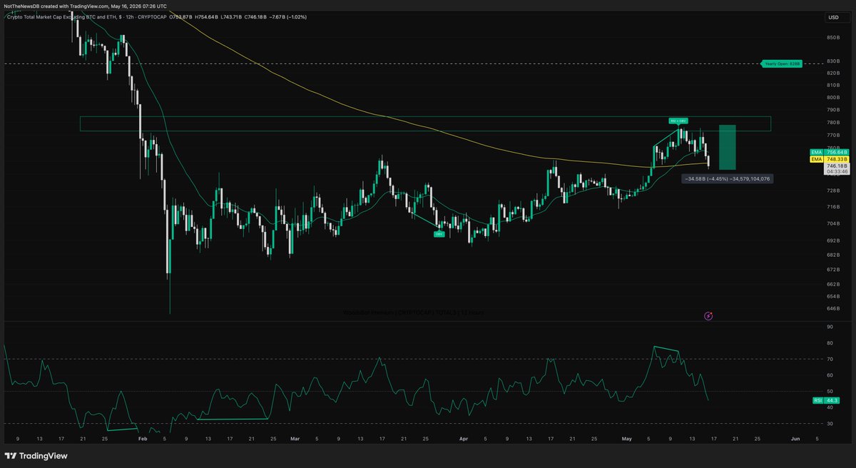Click the RSI 44.3 value label
The width and height of the screenshot is (856, 468).
827,401
